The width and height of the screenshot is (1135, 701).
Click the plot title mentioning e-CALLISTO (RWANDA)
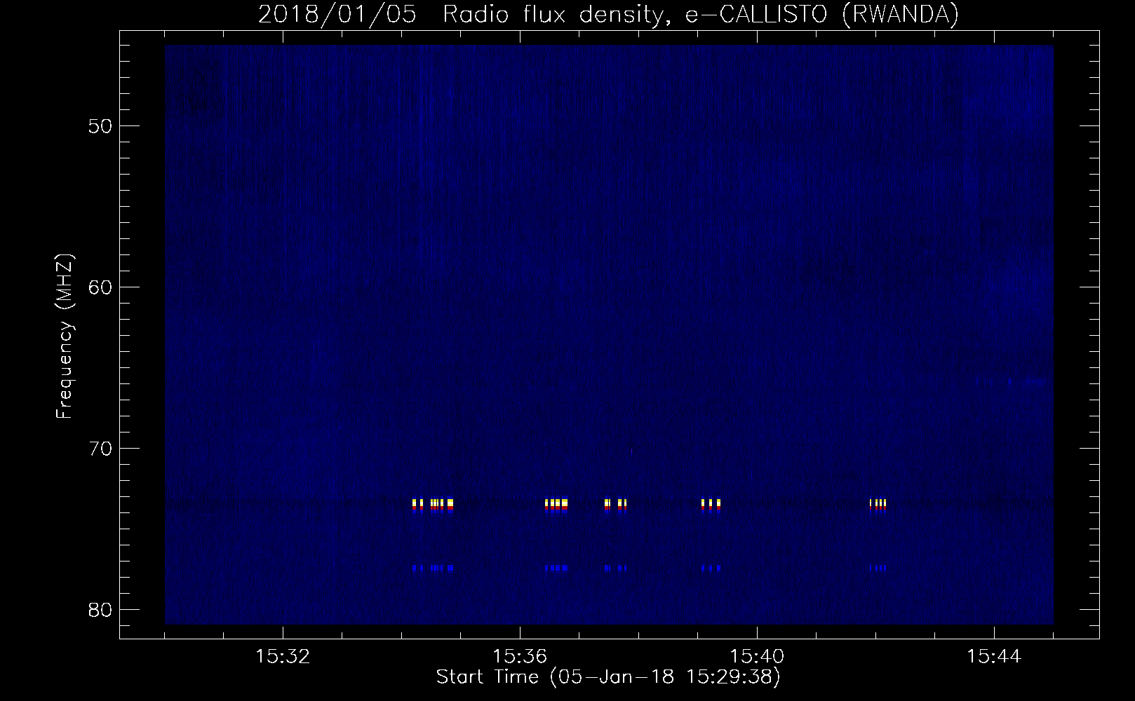(608, 14)
